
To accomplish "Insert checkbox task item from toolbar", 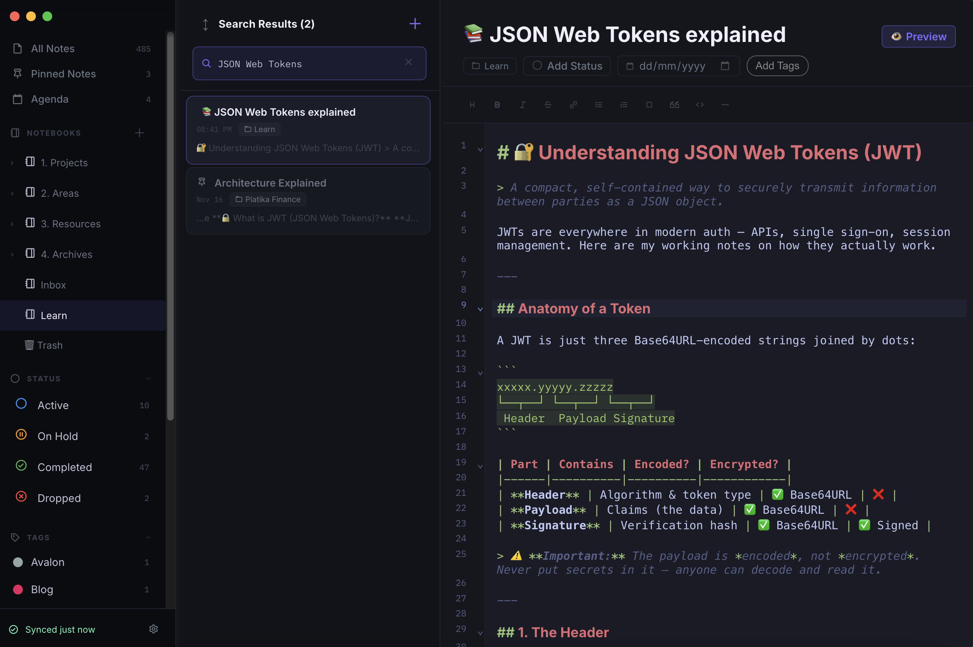I will pos(649,105).
